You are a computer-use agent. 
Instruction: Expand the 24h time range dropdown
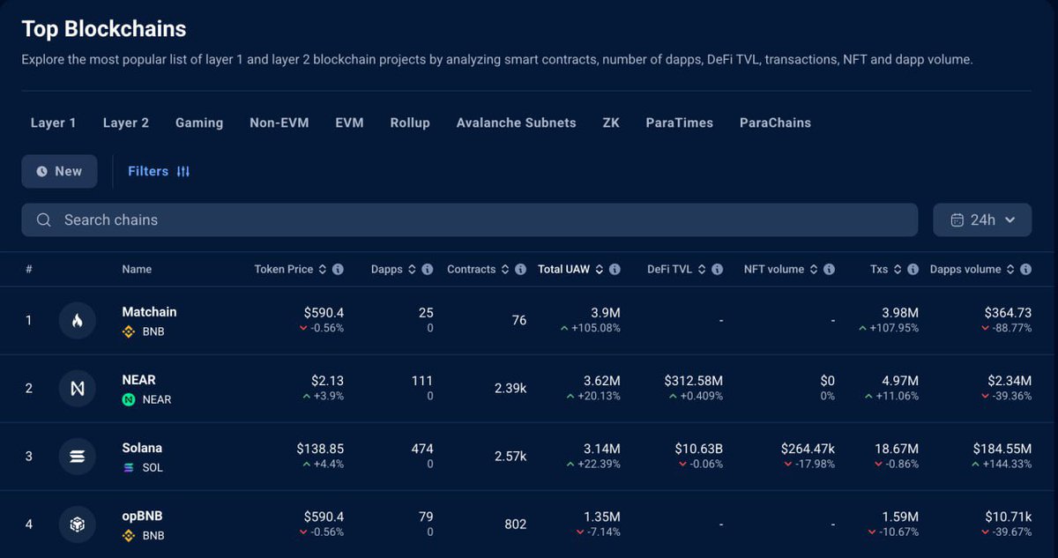point(982,220)
